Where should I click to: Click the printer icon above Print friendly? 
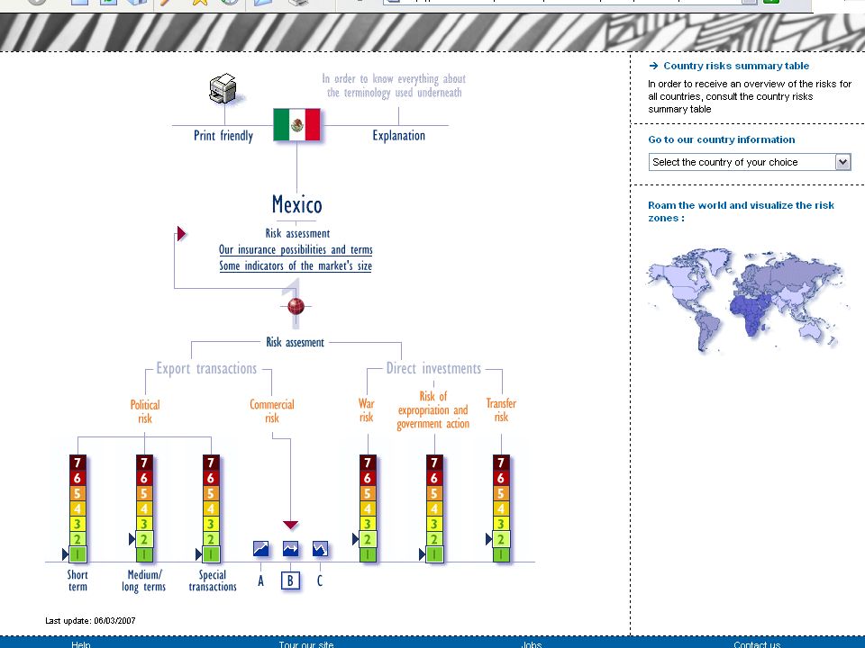tap(223, 88)
